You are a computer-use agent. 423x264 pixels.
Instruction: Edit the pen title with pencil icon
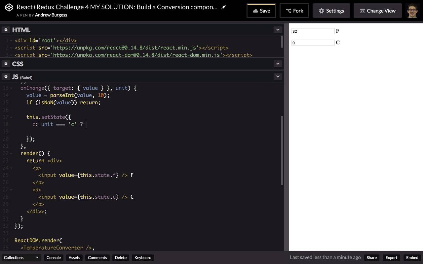pos(224,7)
